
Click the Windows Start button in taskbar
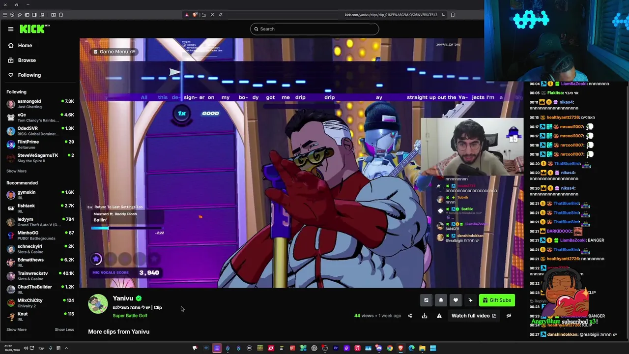(433, 348)
